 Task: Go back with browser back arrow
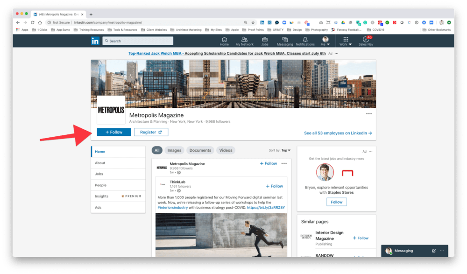click(x=18, y=22)
